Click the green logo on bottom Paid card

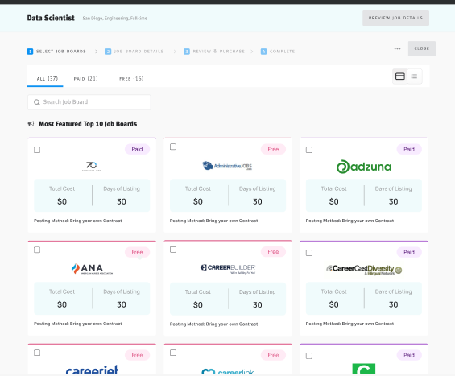pyautogui.click(x=363, y=369)
